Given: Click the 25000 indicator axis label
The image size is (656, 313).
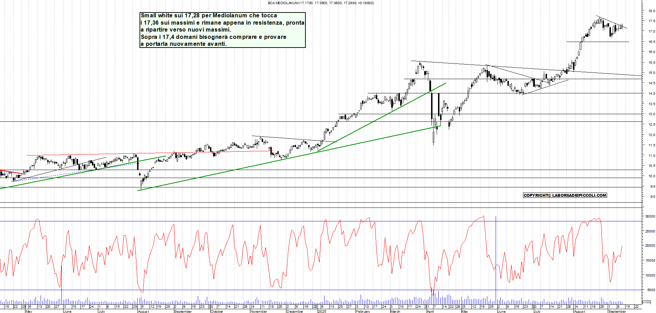Looking at the screenshot, I should click(x=650, y=231).
